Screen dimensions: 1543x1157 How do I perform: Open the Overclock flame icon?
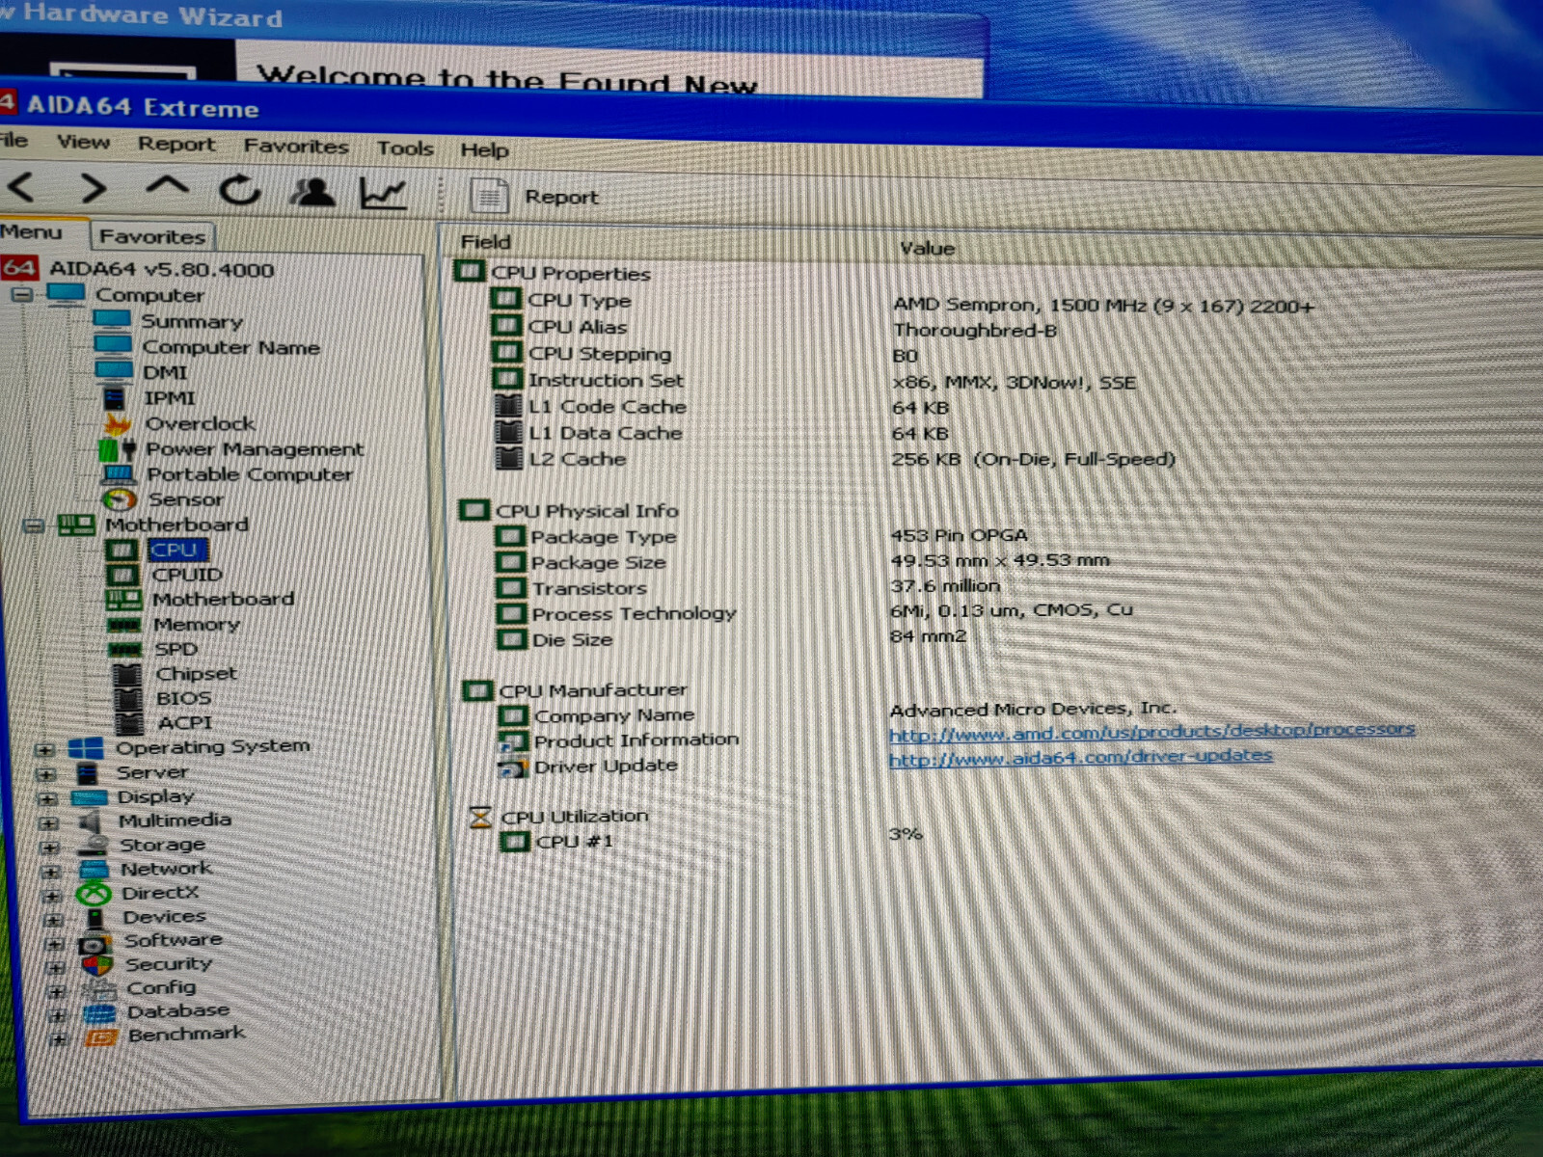point(118,423)
